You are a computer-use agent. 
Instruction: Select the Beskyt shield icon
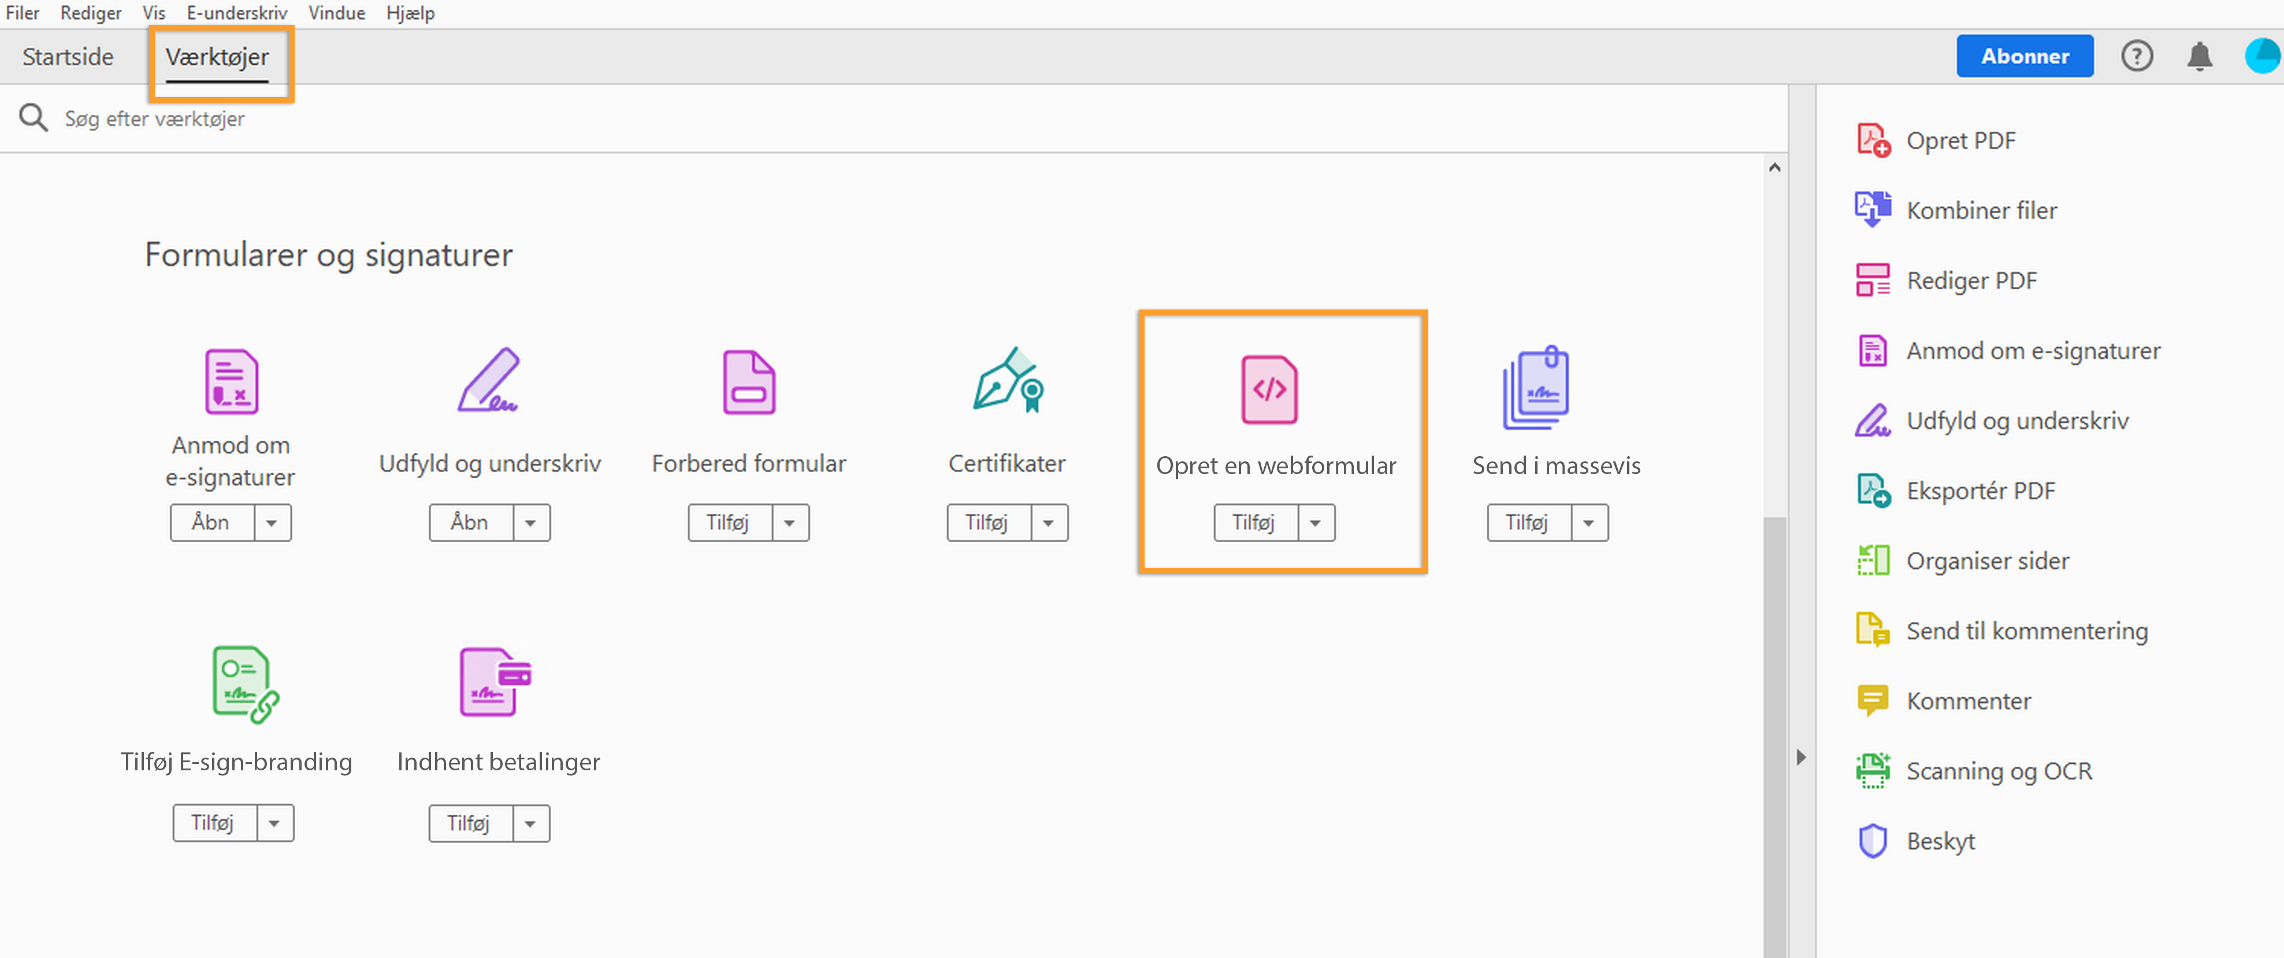[1874, 840]
